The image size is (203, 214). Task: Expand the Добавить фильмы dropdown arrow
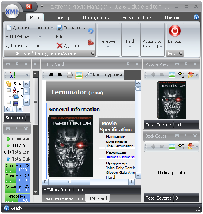pyautogui.click(x=52, y=28)
